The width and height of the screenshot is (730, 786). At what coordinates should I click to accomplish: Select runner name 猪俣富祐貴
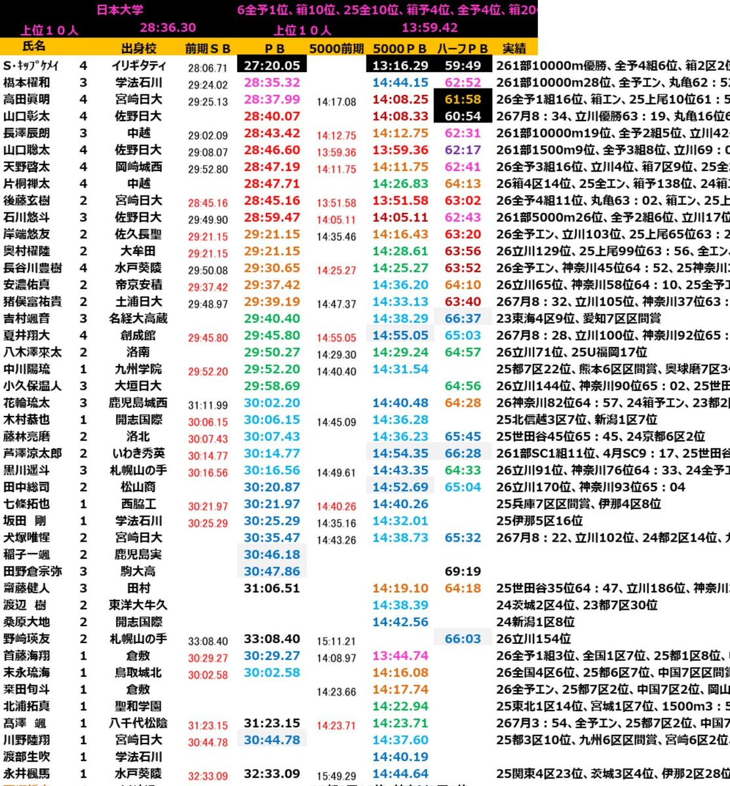33,302
